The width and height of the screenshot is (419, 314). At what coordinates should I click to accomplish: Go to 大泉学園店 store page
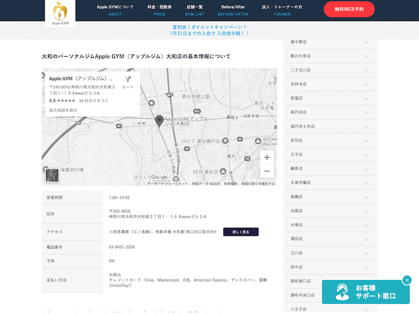(331, 183)
